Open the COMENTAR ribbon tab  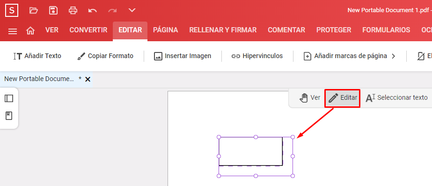tap(286, 30)
